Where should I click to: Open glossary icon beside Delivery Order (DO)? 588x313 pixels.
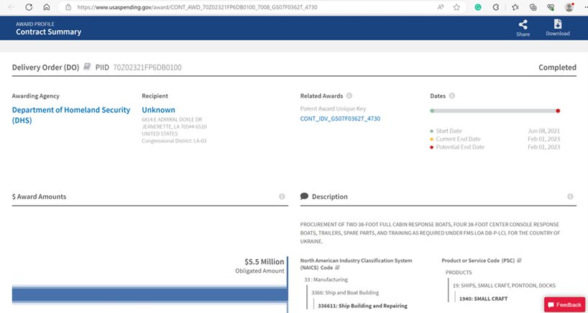pyautogui.click(x=87, y=67)
